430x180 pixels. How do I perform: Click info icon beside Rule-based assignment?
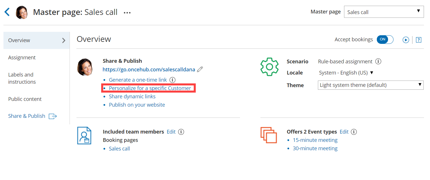(379, 61)
